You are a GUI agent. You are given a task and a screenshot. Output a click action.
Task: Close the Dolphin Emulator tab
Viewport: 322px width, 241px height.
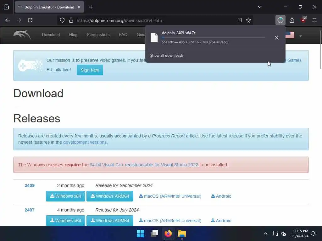point(79,7)
